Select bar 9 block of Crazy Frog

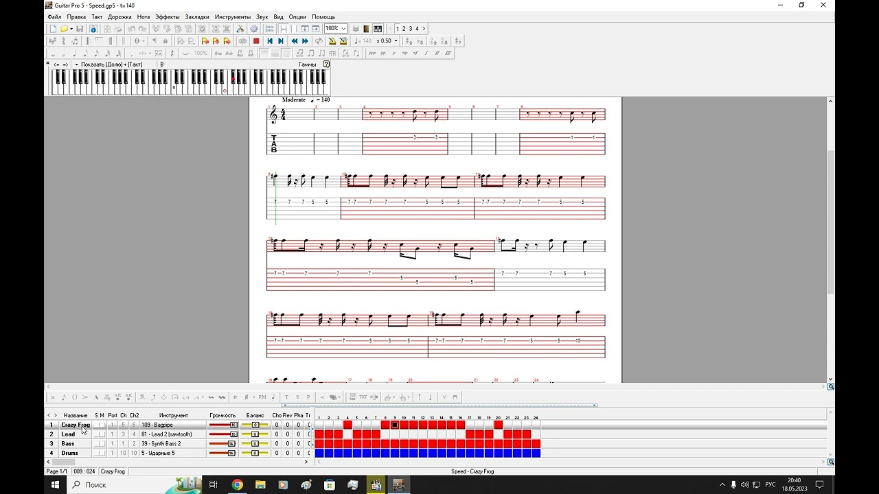(x=395, y=425)
